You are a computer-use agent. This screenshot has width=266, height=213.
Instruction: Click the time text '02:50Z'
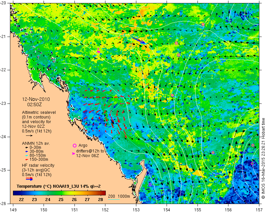pos(35,104)
